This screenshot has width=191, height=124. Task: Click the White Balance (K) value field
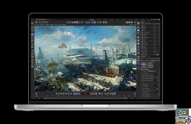(157, 94)
